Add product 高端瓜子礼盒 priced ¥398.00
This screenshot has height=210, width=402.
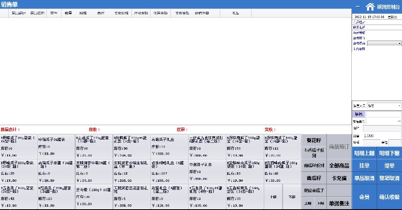169,146
